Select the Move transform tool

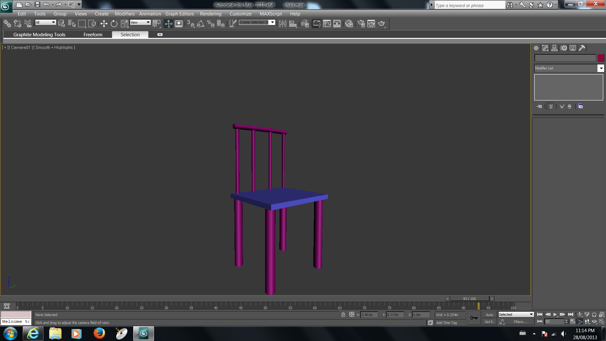tap(104, 24)
